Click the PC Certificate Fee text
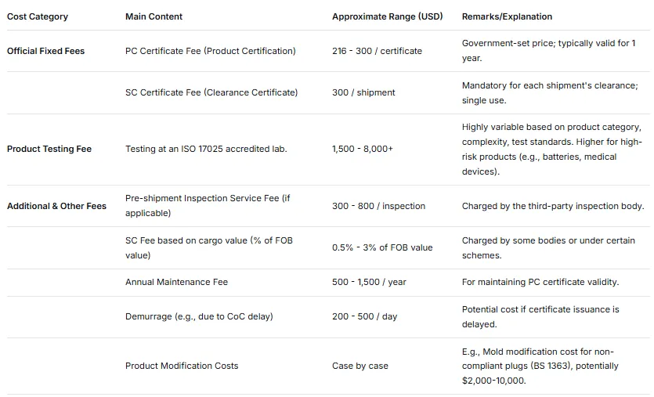The width and height of the screenshot is (654, 397). [x=210, y=51]
